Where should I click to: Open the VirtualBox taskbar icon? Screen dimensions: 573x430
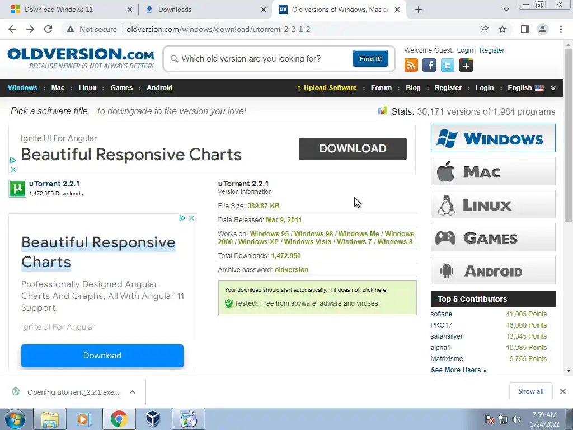[153, 419]
